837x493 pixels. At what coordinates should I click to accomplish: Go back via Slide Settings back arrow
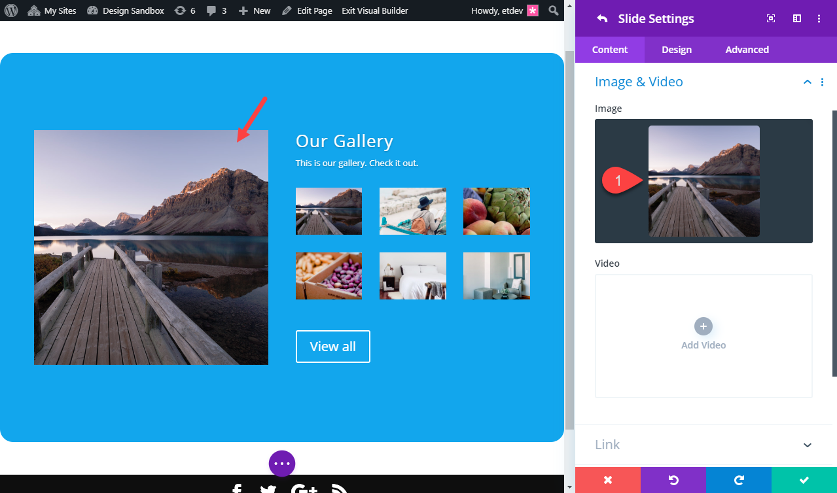(x=601, y=18)
